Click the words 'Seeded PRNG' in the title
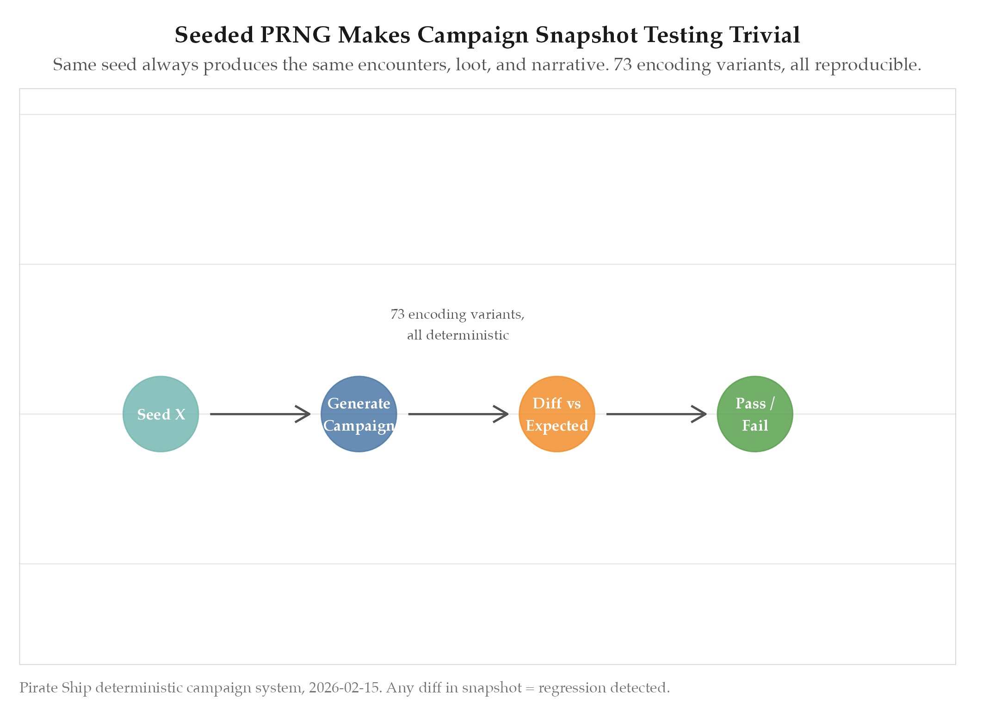This screenshot has width=983, height=710. tap(253, 35)
